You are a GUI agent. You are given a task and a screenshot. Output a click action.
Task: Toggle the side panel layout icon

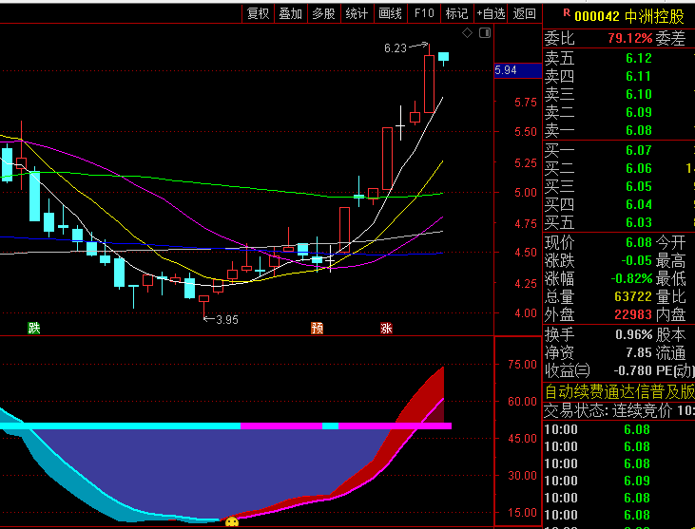[x=485, y=33]
